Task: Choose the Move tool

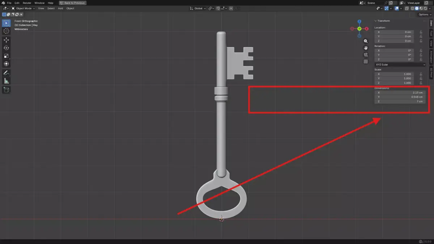Action: point(6,40)
